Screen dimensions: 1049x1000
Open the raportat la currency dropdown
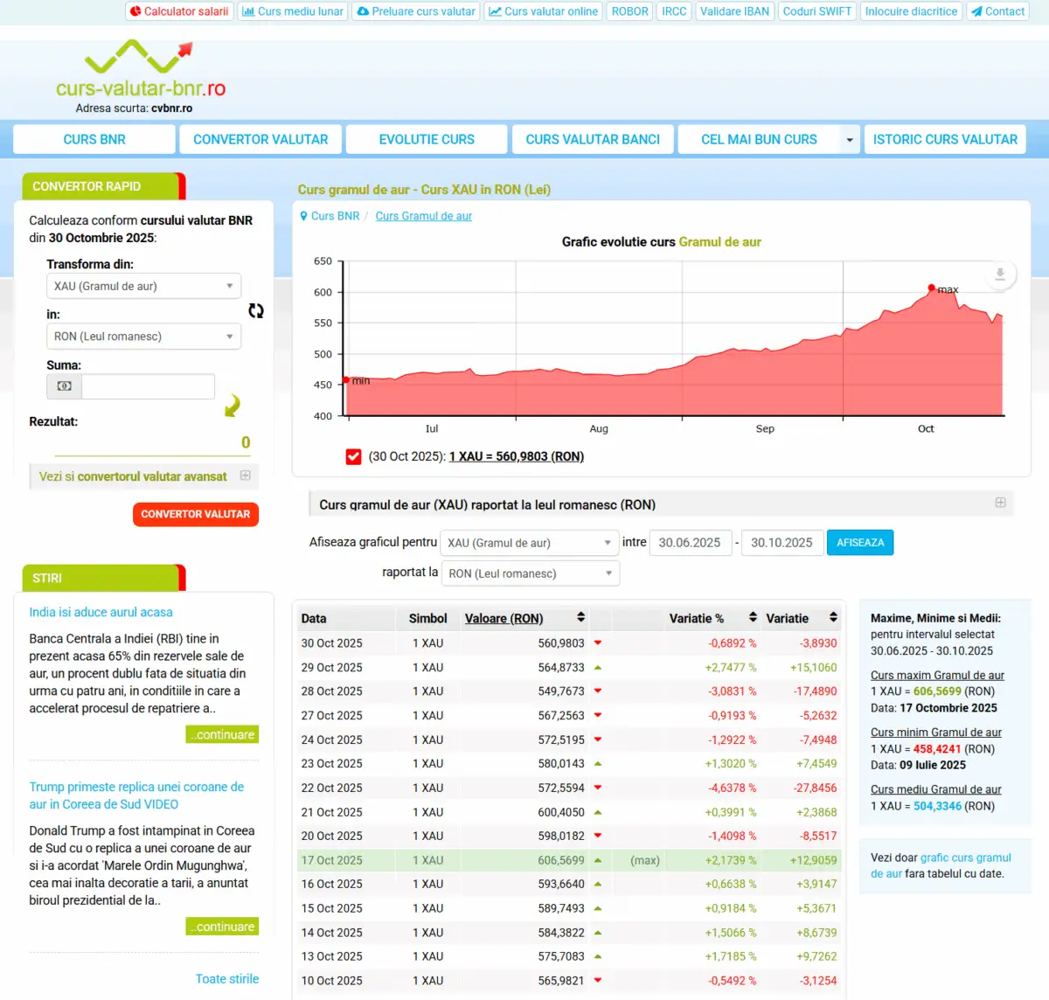531,573
